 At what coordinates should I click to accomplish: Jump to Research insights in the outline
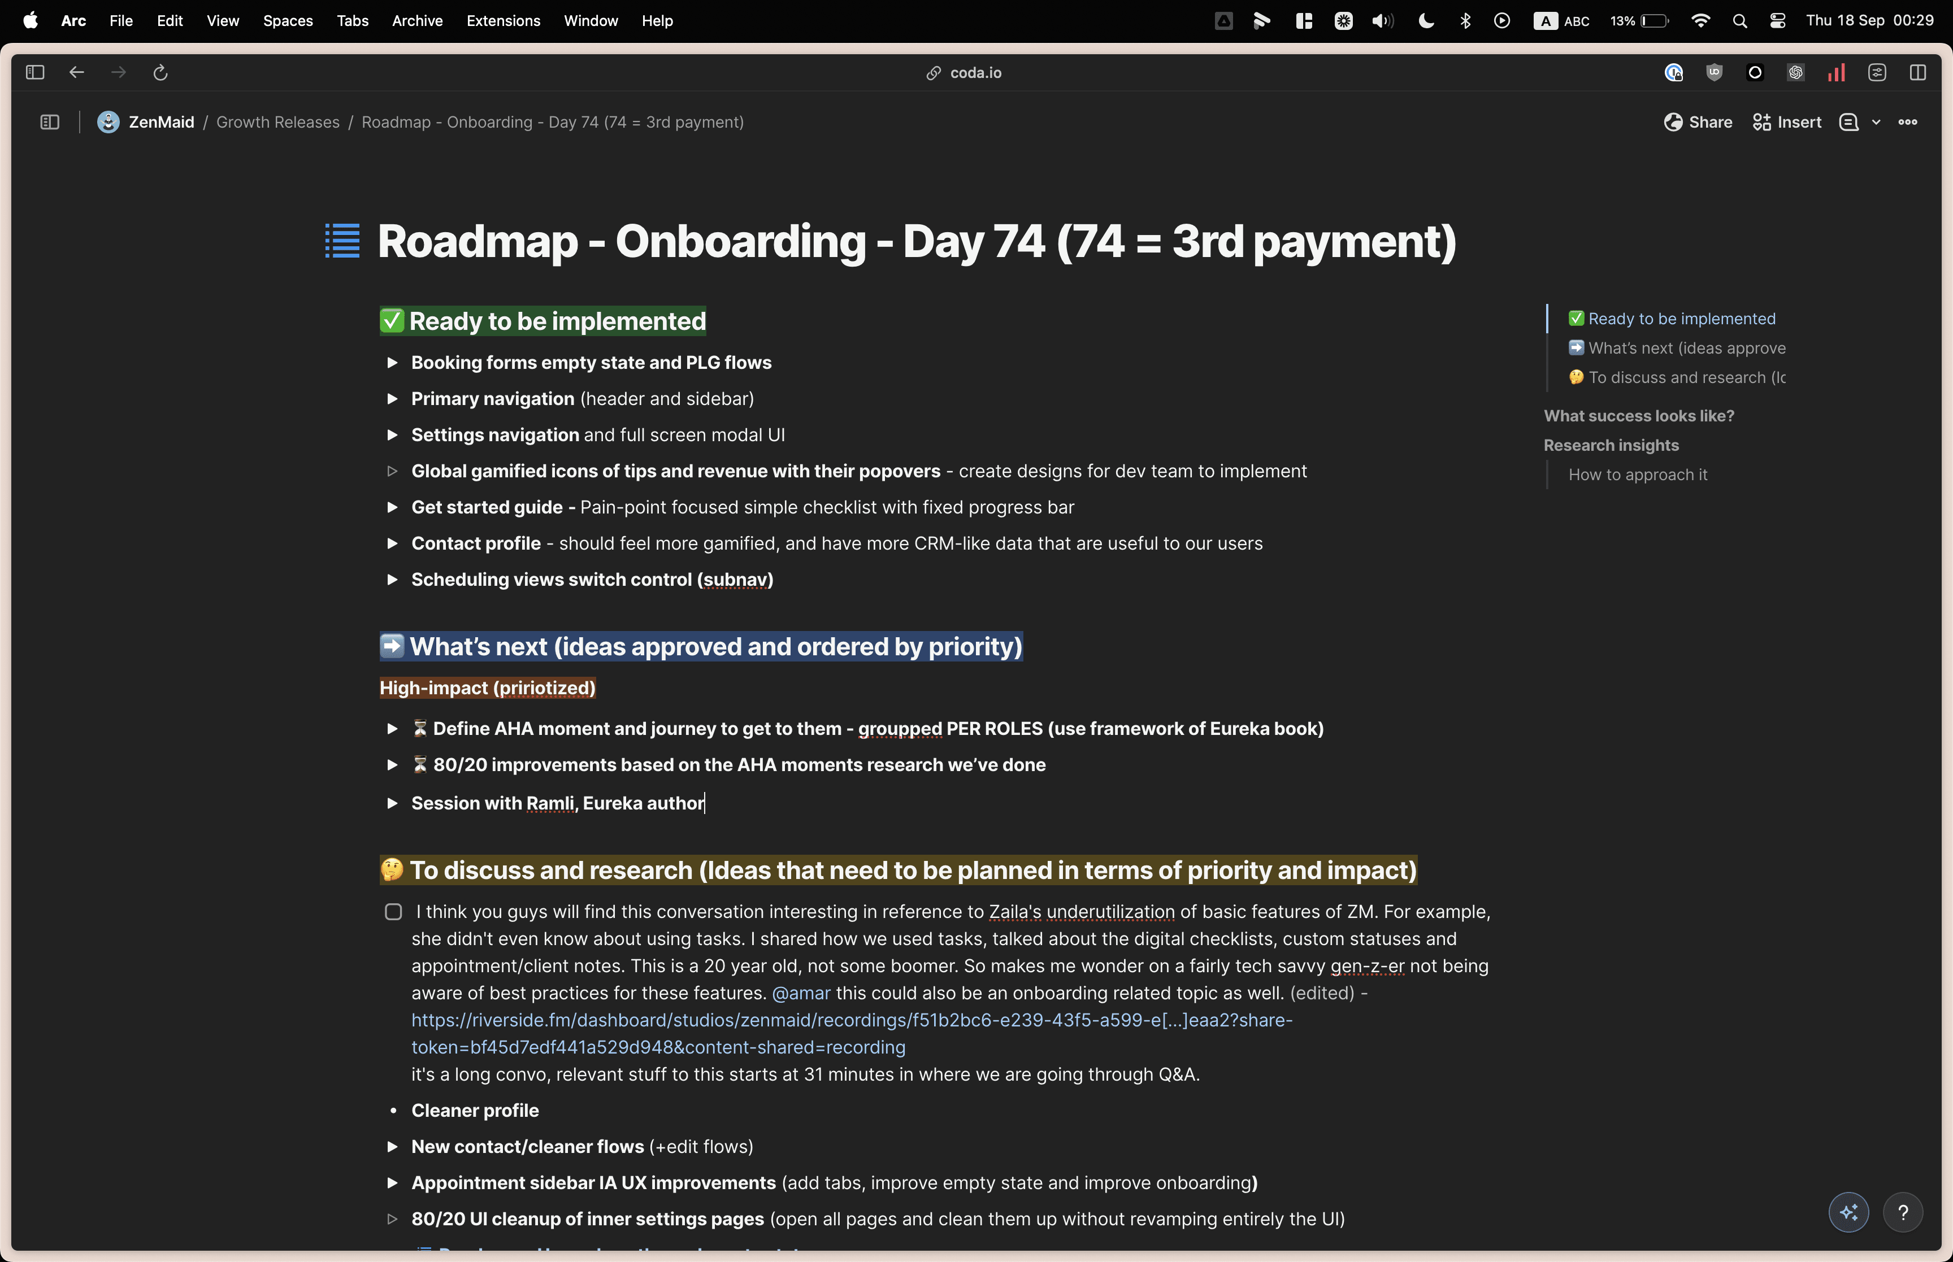click(x=1611, y=445)
